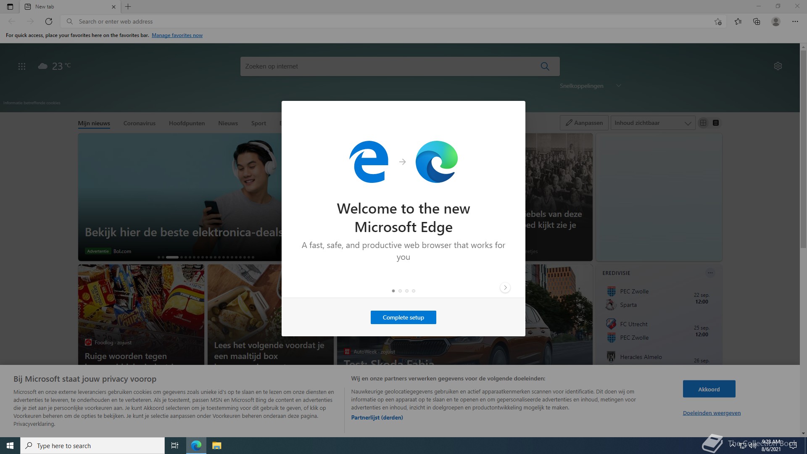Open Windows Start menu
The image size is (807, 454).
tap(10, 446)
